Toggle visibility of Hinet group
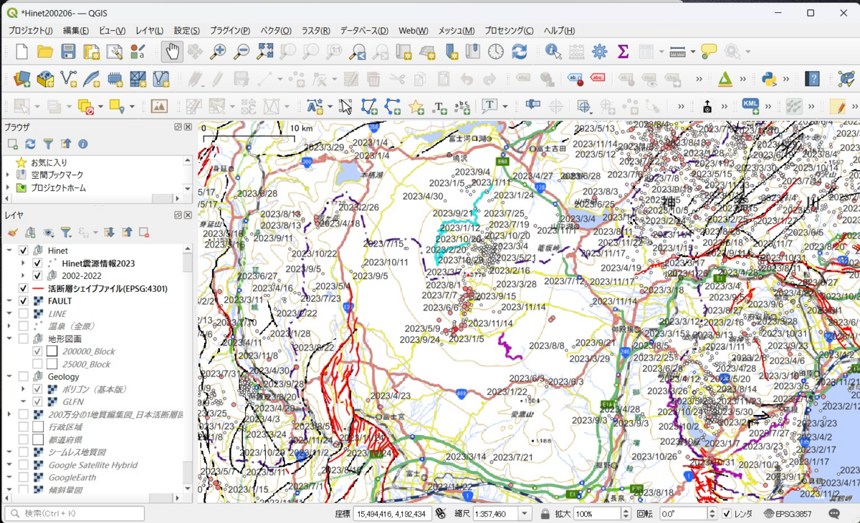860x523 pixels. (24, 250)
